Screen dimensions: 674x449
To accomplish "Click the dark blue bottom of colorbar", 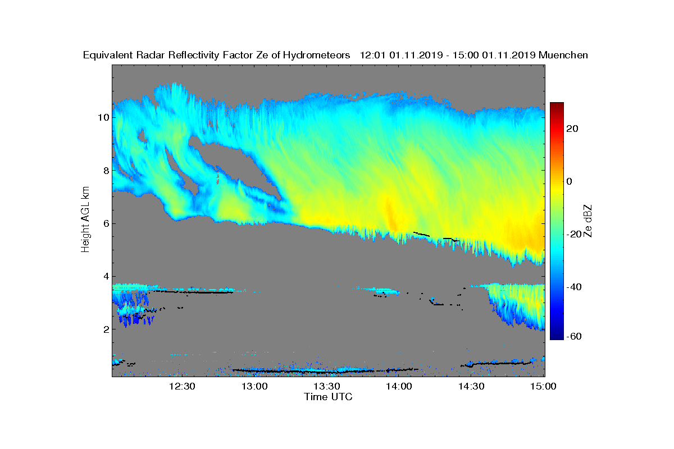I will pyautogui.click(x=557, y=335).
